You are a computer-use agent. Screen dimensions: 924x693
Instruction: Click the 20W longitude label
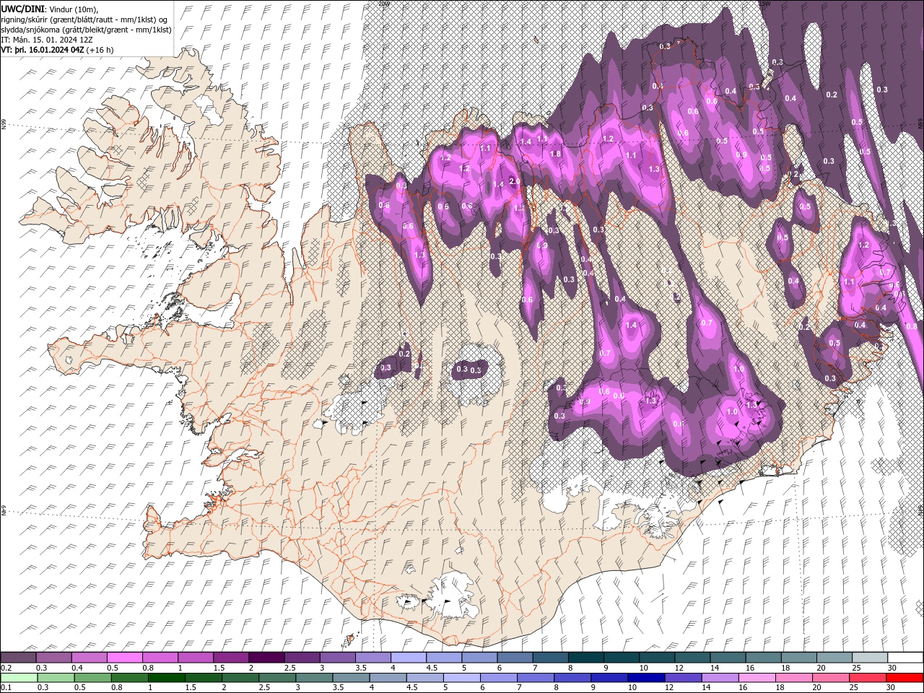383,3
